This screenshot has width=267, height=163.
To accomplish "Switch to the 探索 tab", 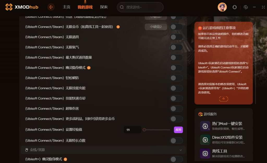I will click(x=104, y=7).
